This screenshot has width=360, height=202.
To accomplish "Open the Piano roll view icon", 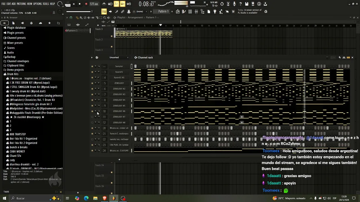I will point(184,12).
